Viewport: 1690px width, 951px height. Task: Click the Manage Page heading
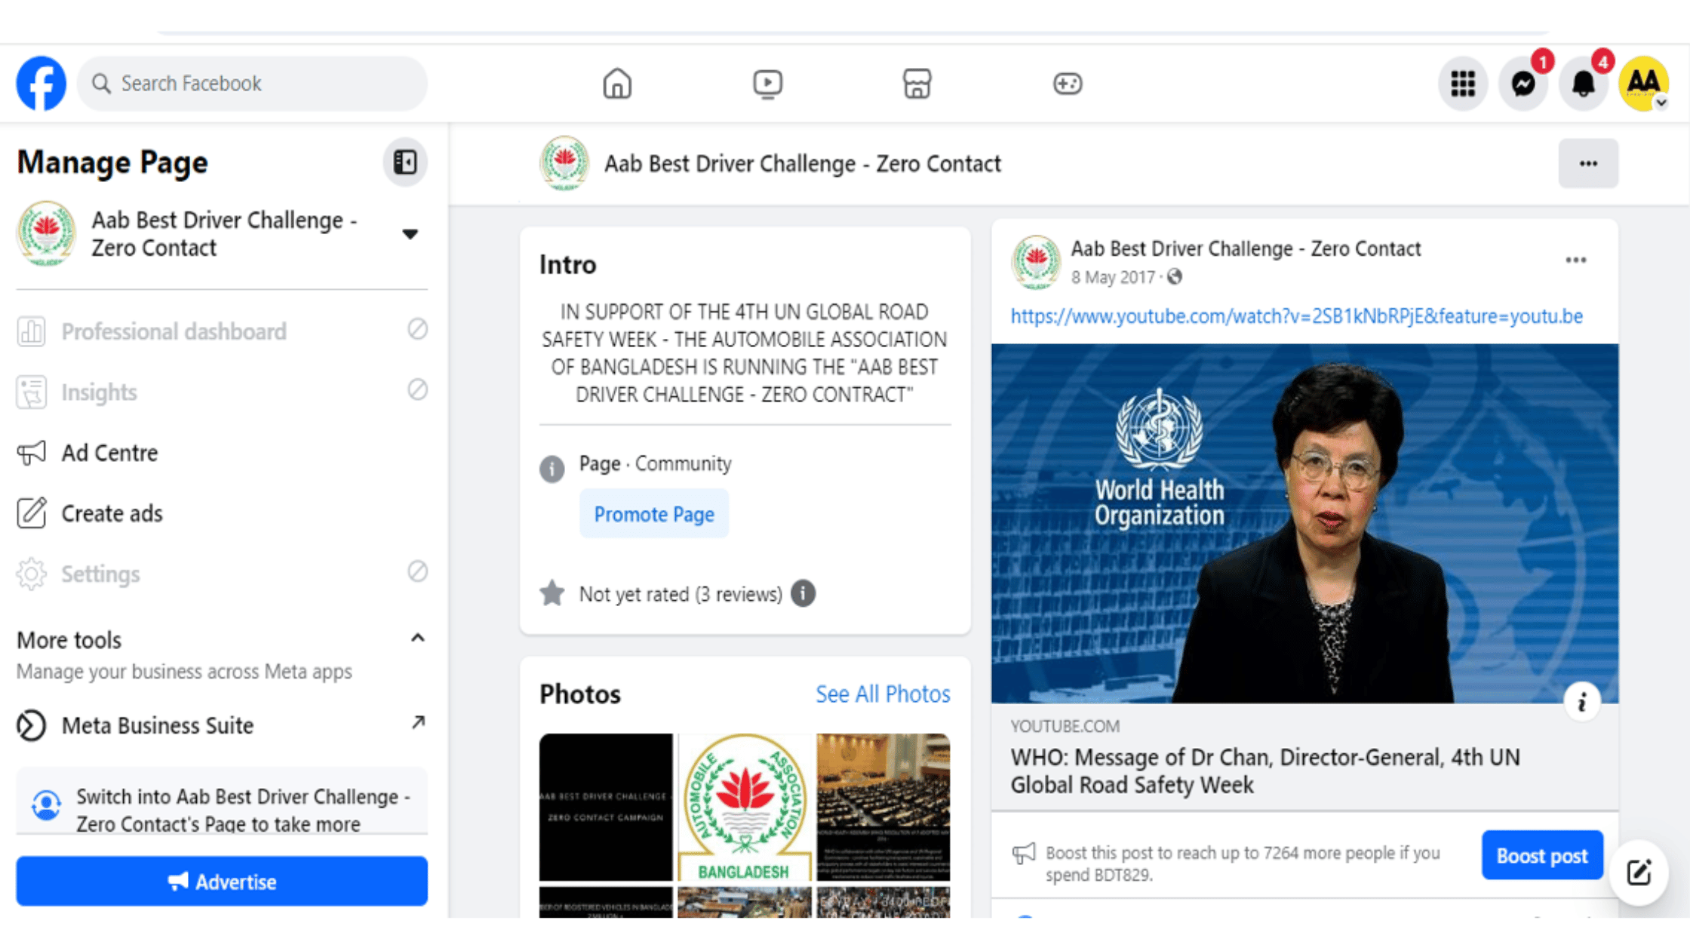click(x=112, y=162)
